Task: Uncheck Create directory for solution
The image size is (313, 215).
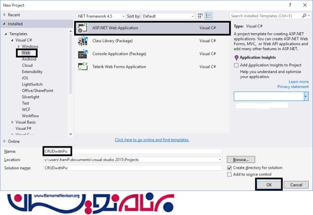Action: click(229, 168)
